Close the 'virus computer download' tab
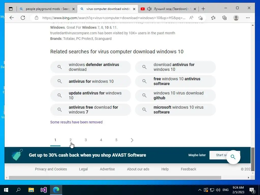The image size is (260, 195). click(x=134, y=9)
